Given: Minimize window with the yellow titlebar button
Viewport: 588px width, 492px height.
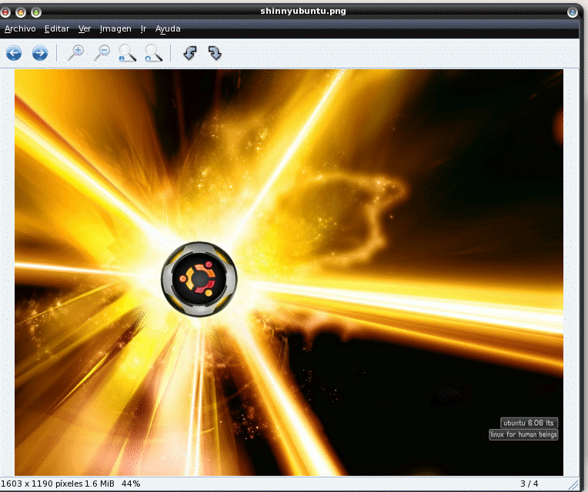Looking at the screenshot, I should 21,13.
